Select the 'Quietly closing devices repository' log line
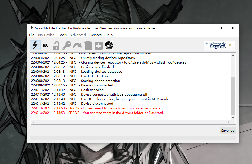 [83, 58]
